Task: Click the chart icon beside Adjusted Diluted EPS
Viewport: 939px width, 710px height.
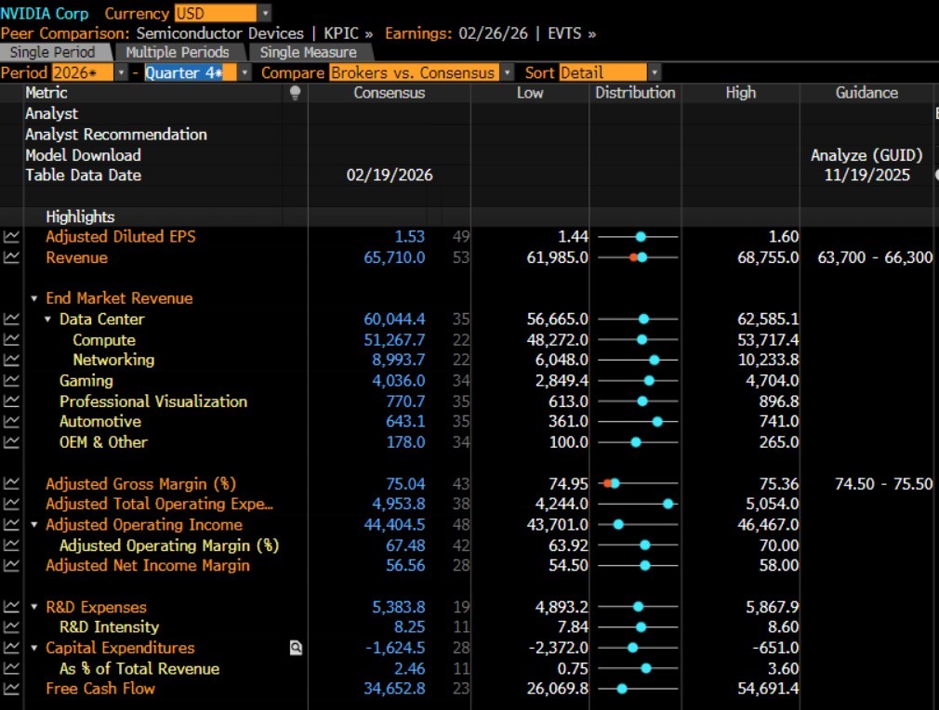Action: (x=11, y=237)
